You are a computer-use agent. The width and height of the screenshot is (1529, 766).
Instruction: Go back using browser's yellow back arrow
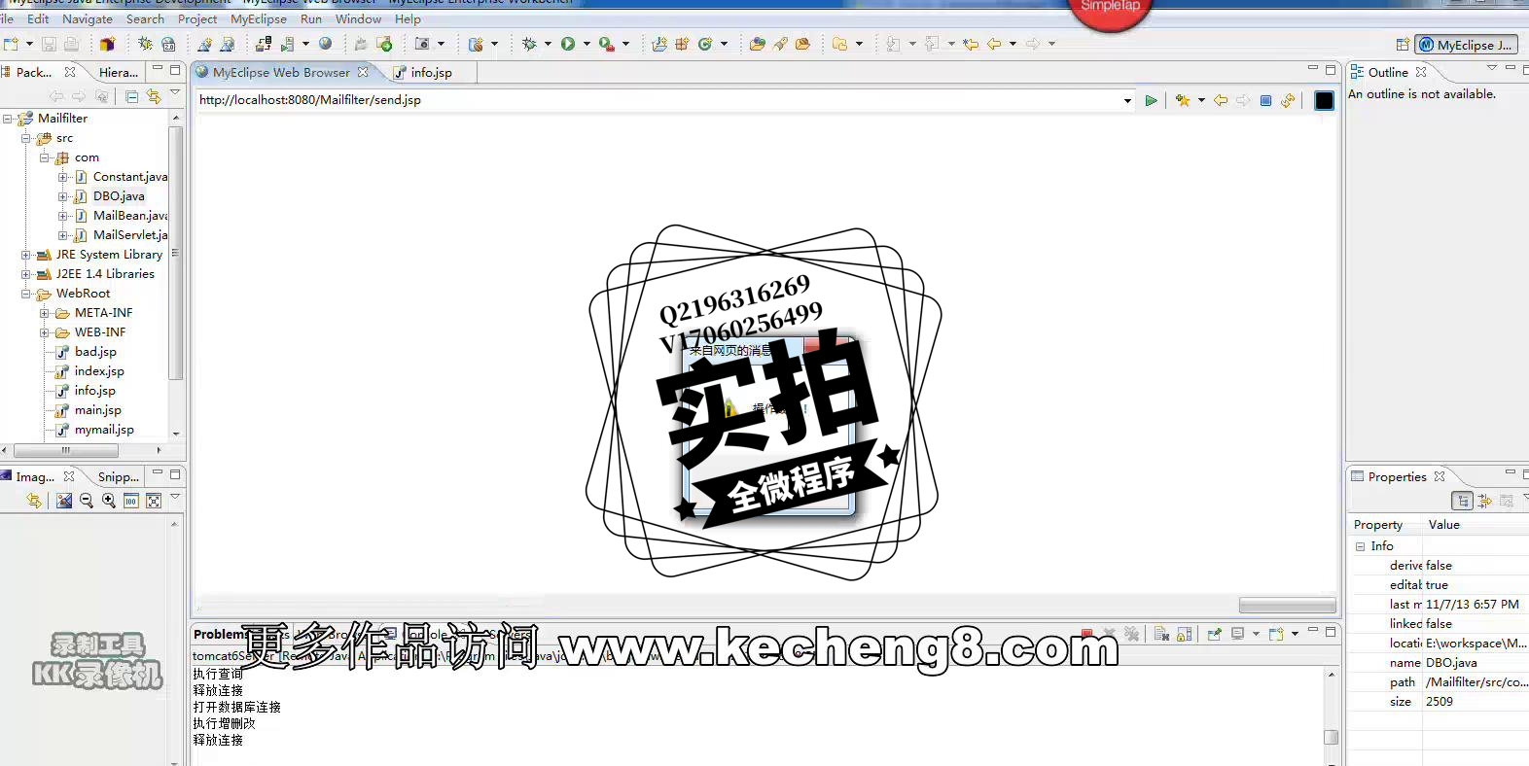click(x=1221, y=100)
